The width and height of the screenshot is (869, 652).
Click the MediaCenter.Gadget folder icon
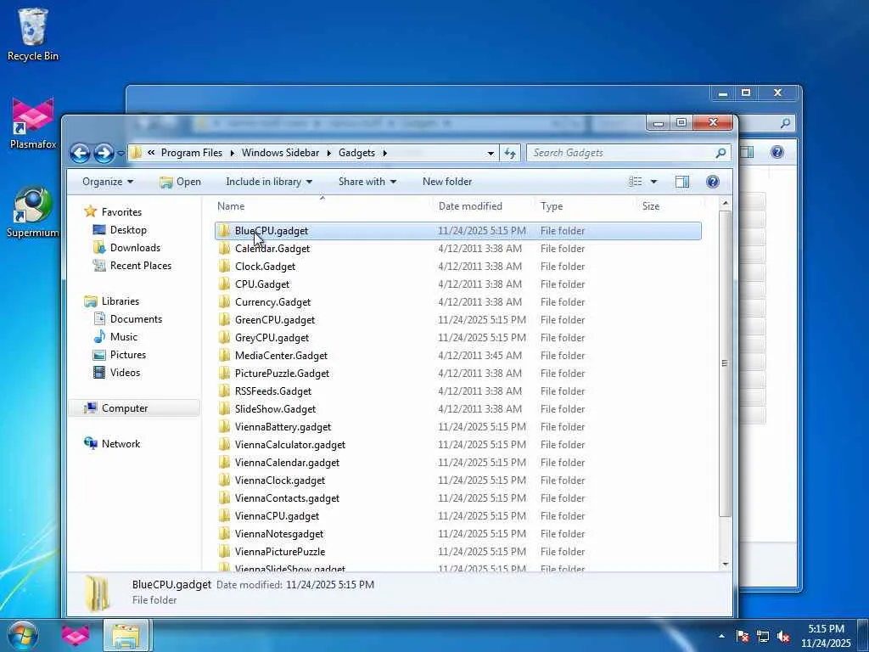tap(224, 356)
